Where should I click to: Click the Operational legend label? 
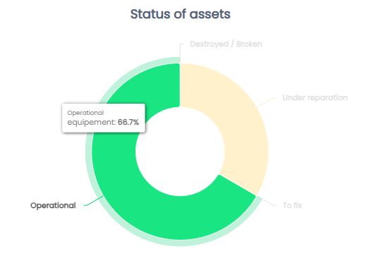coord(53,205)
